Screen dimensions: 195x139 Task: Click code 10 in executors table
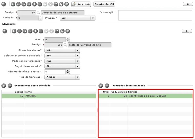click(22, 96)
